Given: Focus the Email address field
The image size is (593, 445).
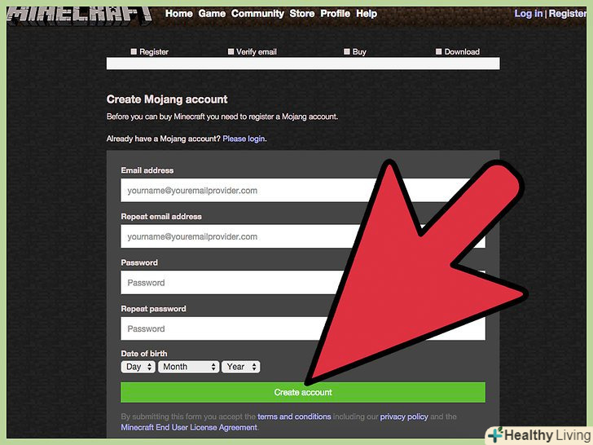Looking at the screenshot, I should tap(303, 191).
